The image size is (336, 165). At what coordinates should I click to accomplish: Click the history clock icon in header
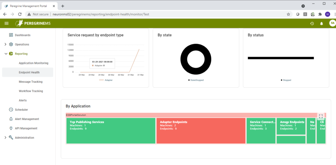(x=312, y=23)
